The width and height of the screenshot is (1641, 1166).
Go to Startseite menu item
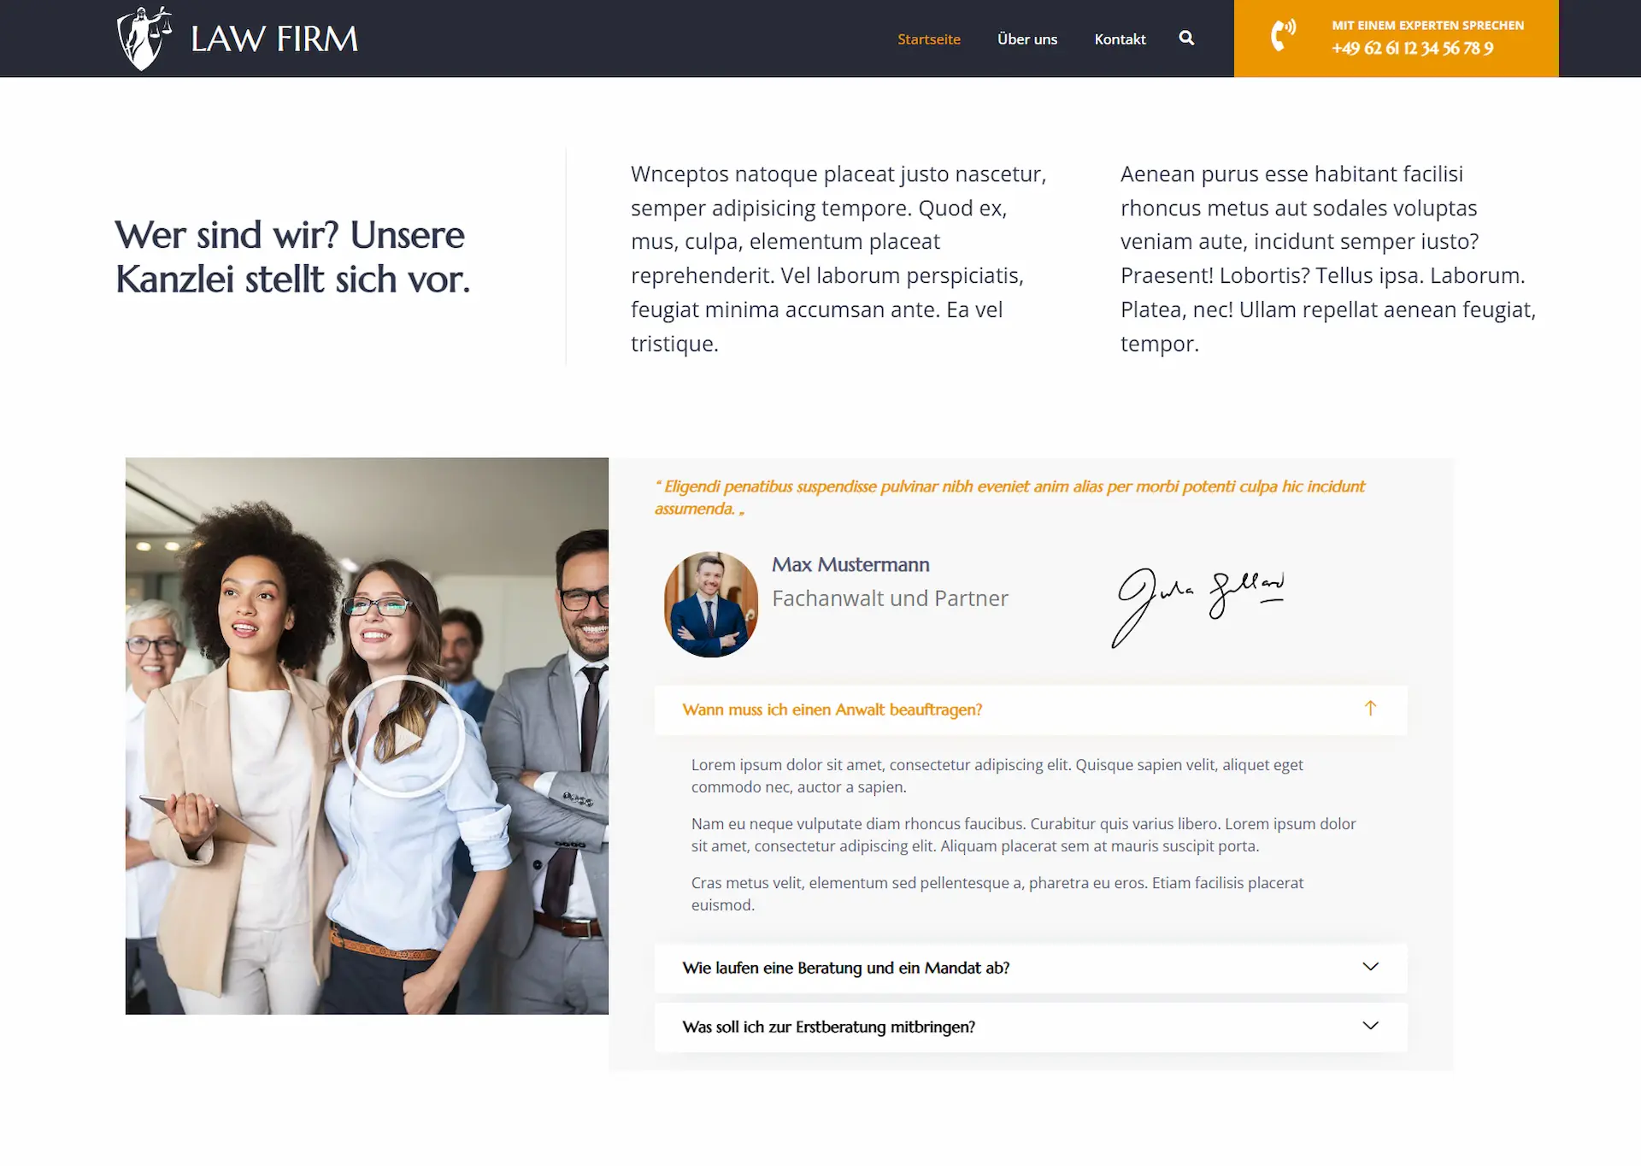pos(929,39)
